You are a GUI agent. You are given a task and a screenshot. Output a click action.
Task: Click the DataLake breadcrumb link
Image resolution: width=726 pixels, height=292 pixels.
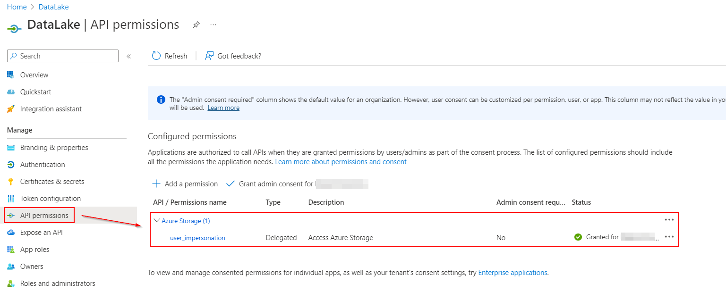[x=53, y=7]
